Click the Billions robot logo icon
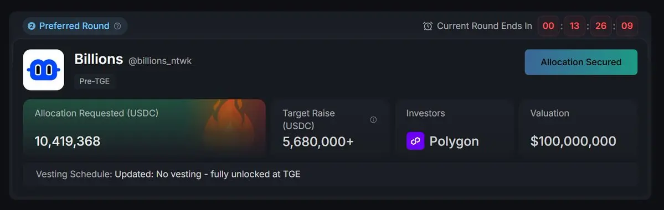Viewport: 664px width, 210px height. point(44,70)
